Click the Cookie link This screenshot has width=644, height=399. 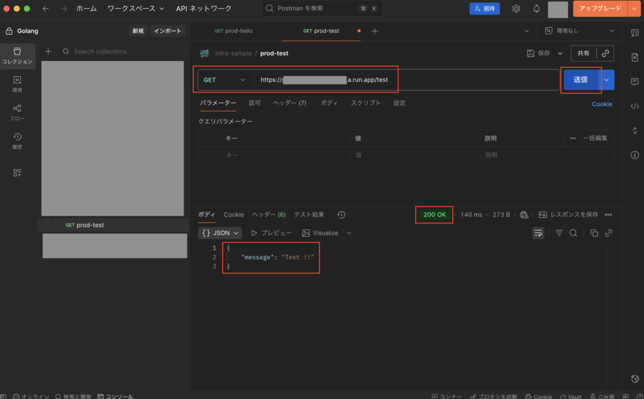coord(601,104)
